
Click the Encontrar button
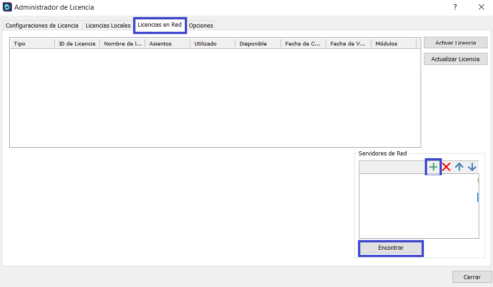391,248
